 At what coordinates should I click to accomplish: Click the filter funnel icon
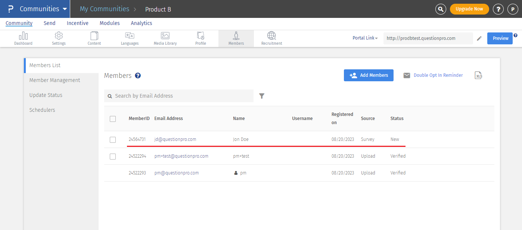pyautogui.click(x=262, y=96)
